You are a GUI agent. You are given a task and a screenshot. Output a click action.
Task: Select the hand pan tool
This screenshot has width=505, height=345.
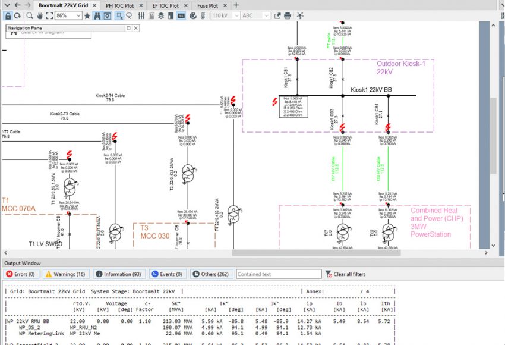(39, 15)
